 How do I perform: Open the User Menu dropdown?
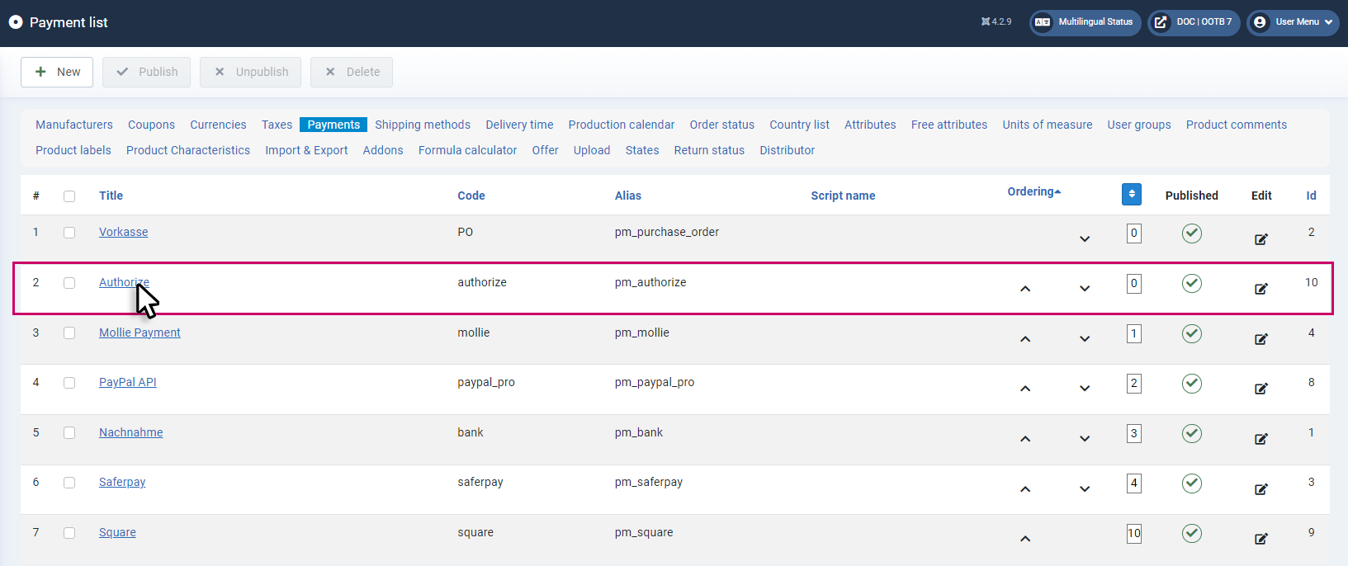pyautogui.click(x=1293, y=22)
